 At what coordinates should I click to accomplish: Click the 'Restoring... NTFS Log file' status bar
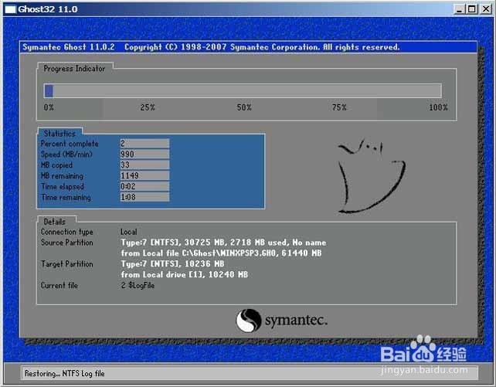click(250, 373)
